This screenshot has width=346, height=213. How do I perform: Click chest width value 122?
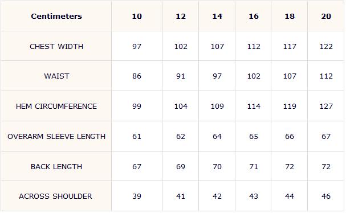(326, 47)
